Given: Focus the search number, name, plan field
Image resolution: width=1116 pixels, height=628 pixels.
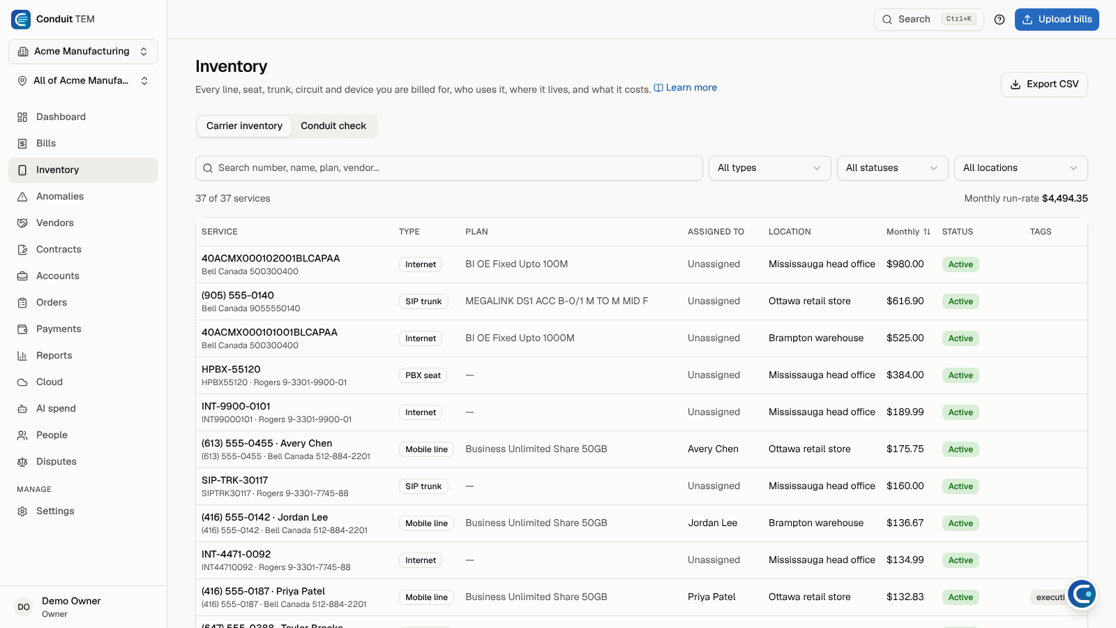Looking at the screenshot, I should click(x=448, y=168).
